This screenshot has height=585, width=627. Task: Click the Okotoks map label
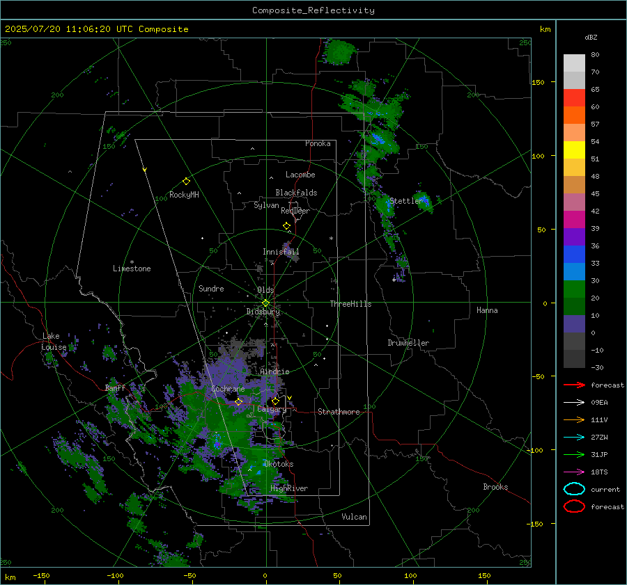(x=279, y=464)
